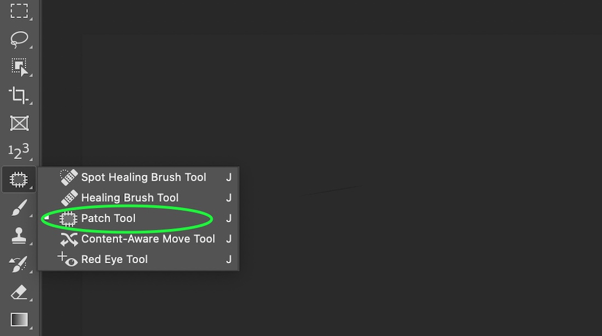
Task: Select the Crop tool
Action: [x=19, y=95]
